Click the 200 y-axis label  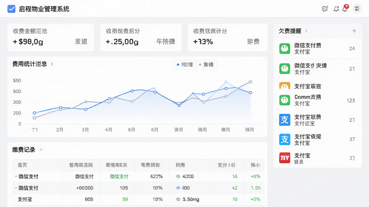[x=17, y=113]
